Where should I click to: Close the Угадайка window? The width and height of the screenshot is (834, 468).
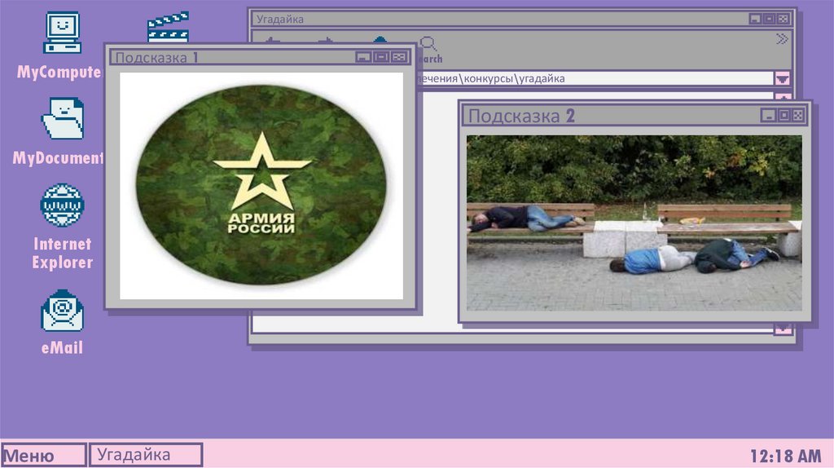pos(783,19)
